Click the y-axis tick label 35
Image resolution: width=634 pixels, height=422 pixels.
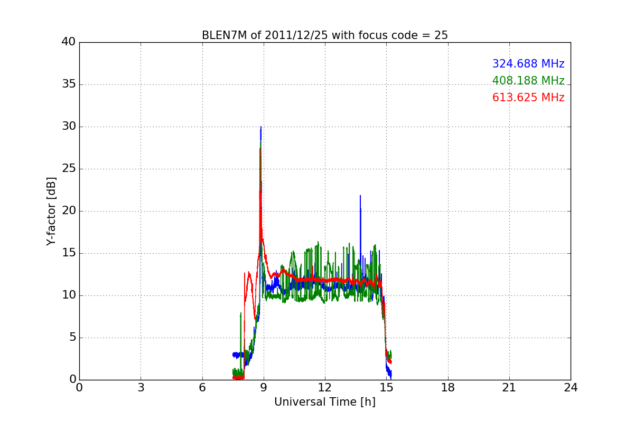(x=69, y=84)
